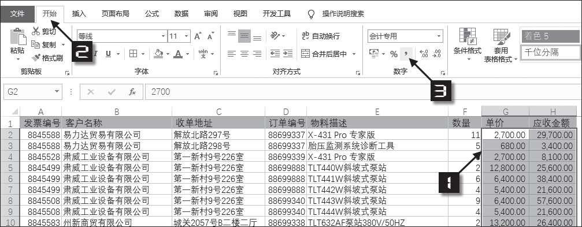
Task: Open 条件格式 conditional formatting
Action: [x=468, y=44]
